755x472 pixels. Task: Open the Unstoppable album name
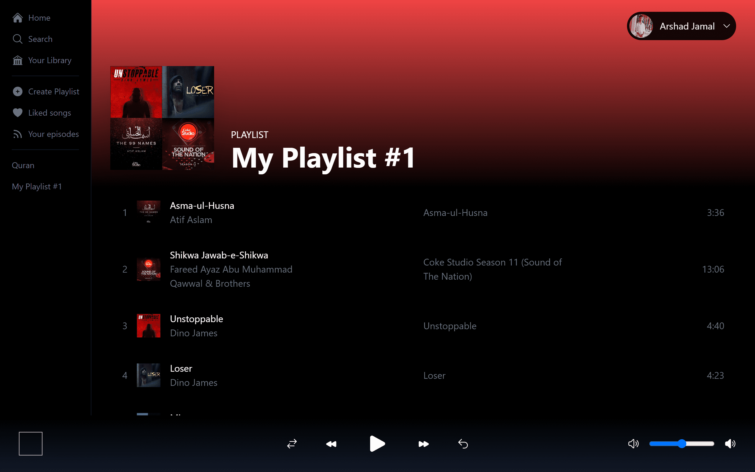pos(450,326)
